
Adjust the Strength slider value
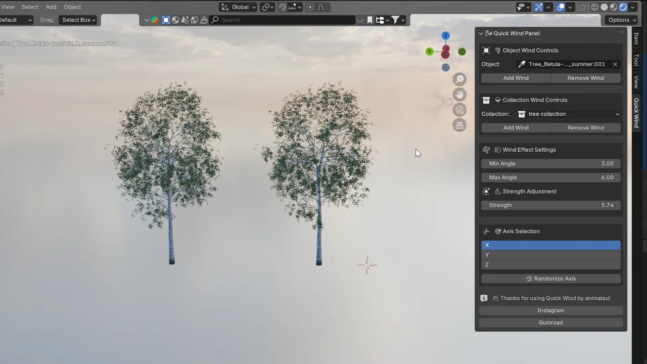point(550,205)
